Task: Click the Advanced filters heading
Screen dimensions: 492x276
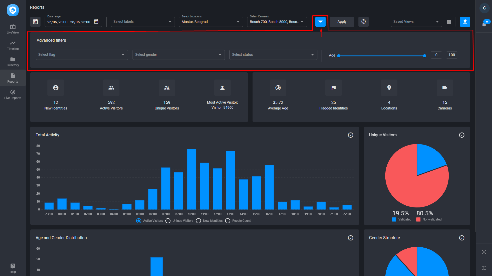Action: click(51, 40)
